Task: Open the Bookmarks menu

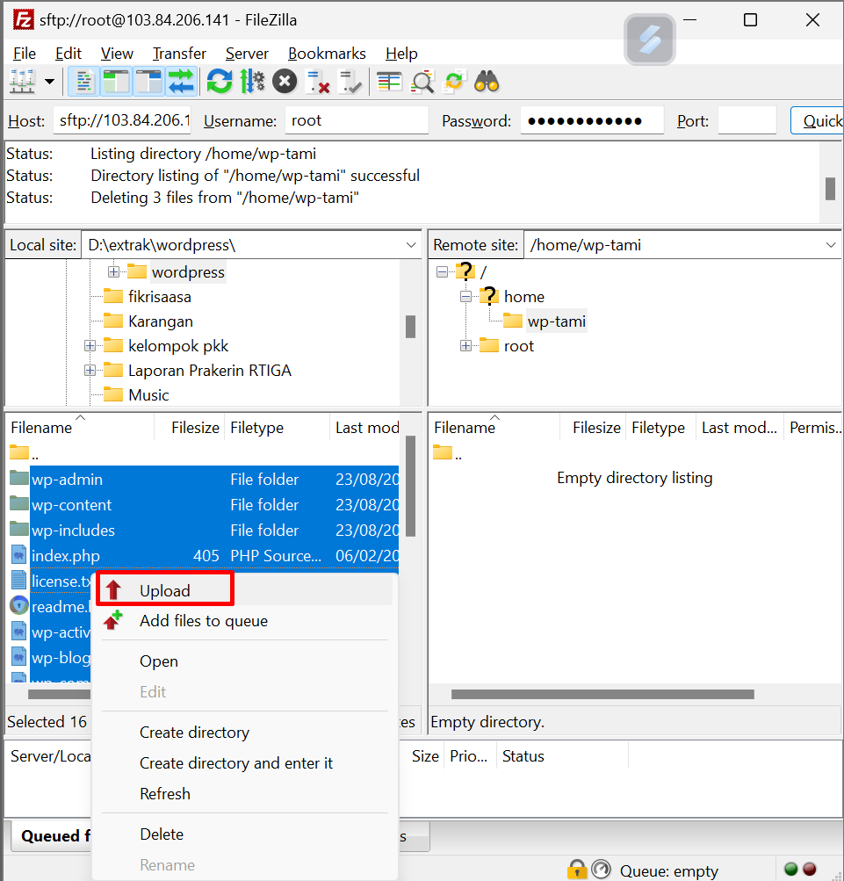Action: 327,54
